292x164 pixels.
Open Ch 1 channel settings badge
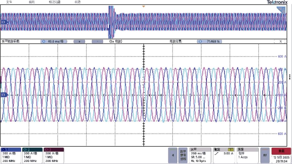click(x=10, y=155)
